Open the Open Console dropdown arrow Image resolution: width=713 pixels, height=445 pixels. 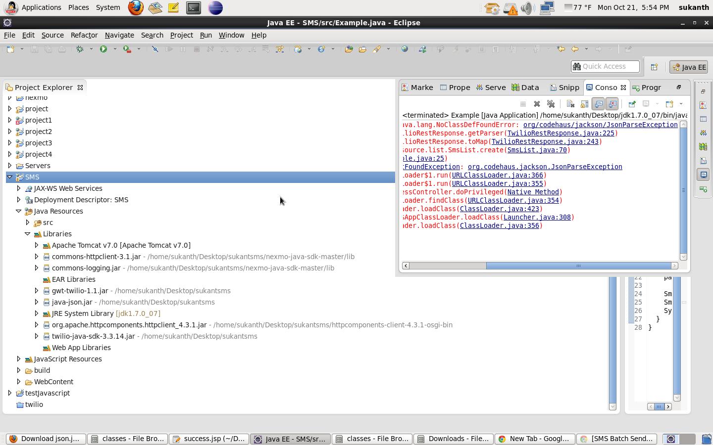pos(681,104)
